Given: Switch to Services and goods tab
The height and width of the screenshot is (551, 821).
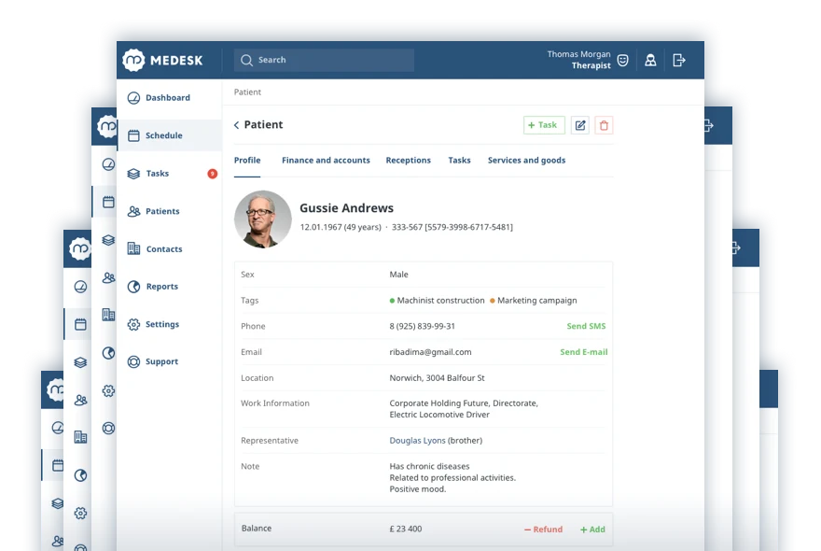Looking at the screenshot, I should pyautogui.click(x=527, y=161).
